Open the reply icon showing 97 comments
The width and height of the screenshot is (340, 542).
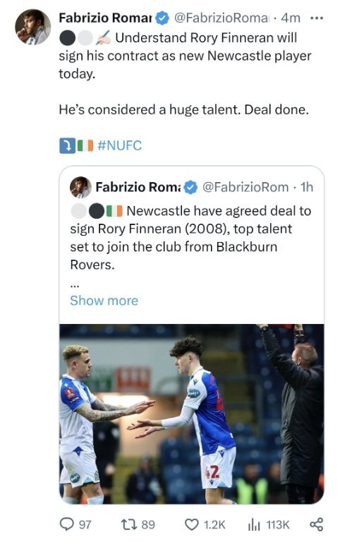point(66,524)
